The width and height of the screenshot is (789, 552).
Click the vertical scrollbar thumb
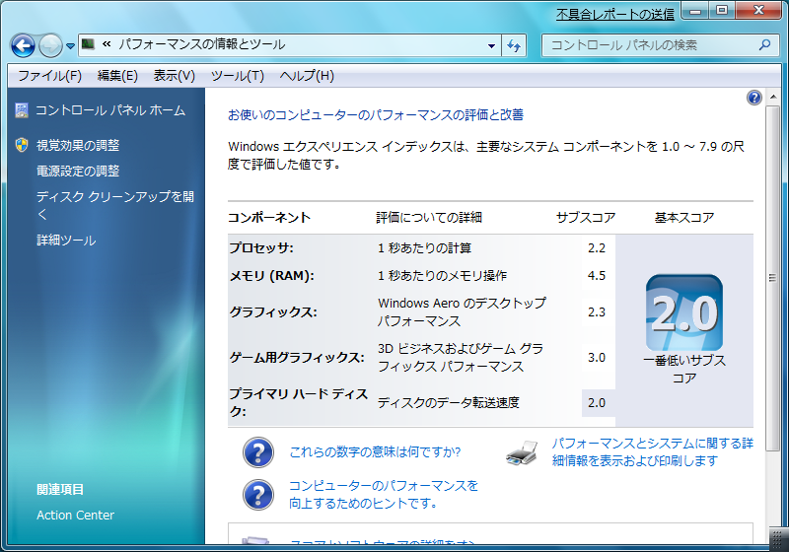click(x=773, y=278)
